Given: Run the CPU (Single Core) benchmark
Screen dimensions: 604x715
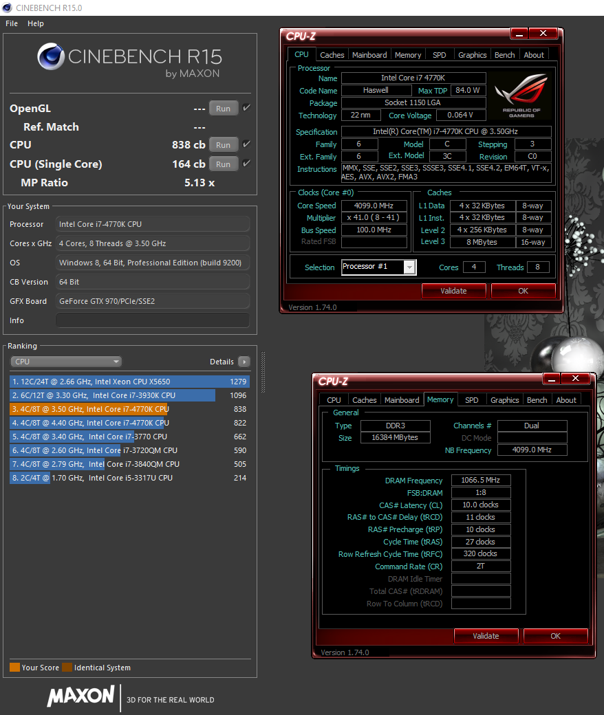Looking at the screenshot, I should point(223,164).
